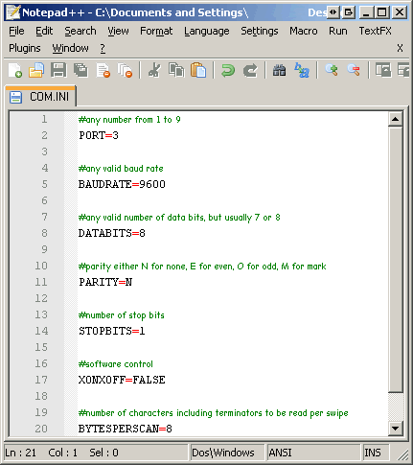413x465 pixels.
Task: Click the New file toolbar icon
Action: pos(15,70)
